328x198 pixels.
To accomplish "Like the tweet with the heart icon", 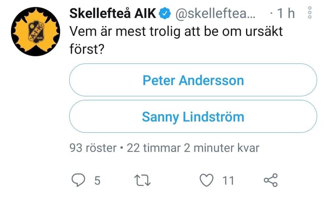I will [206, 180].
